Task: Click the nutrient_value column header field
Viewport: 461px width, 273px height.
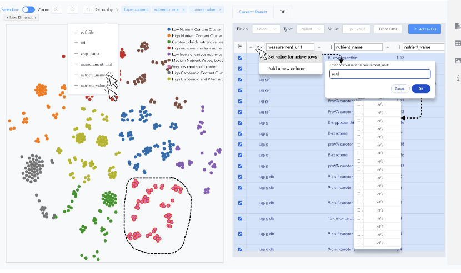Action: [424, 47]
